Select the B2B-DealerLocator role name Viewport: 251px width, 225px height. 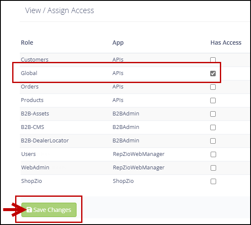point(45,140)
